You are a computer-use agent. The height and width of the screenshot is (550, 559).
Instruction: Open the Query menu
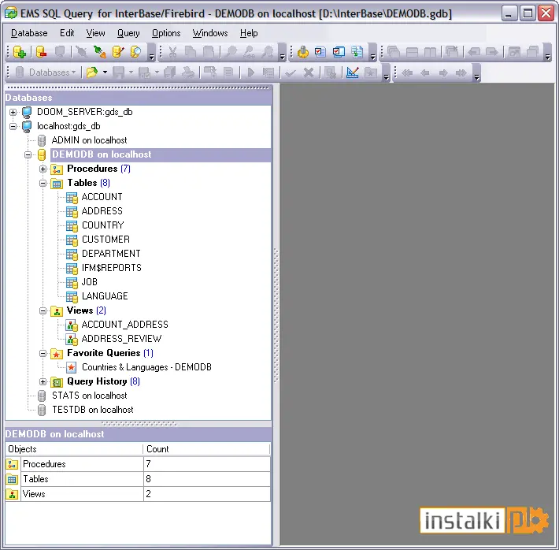click(x=128, y=33)
